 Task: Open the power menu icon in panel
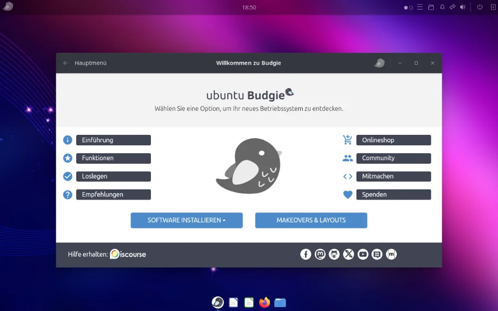click(x=480, y=7)
